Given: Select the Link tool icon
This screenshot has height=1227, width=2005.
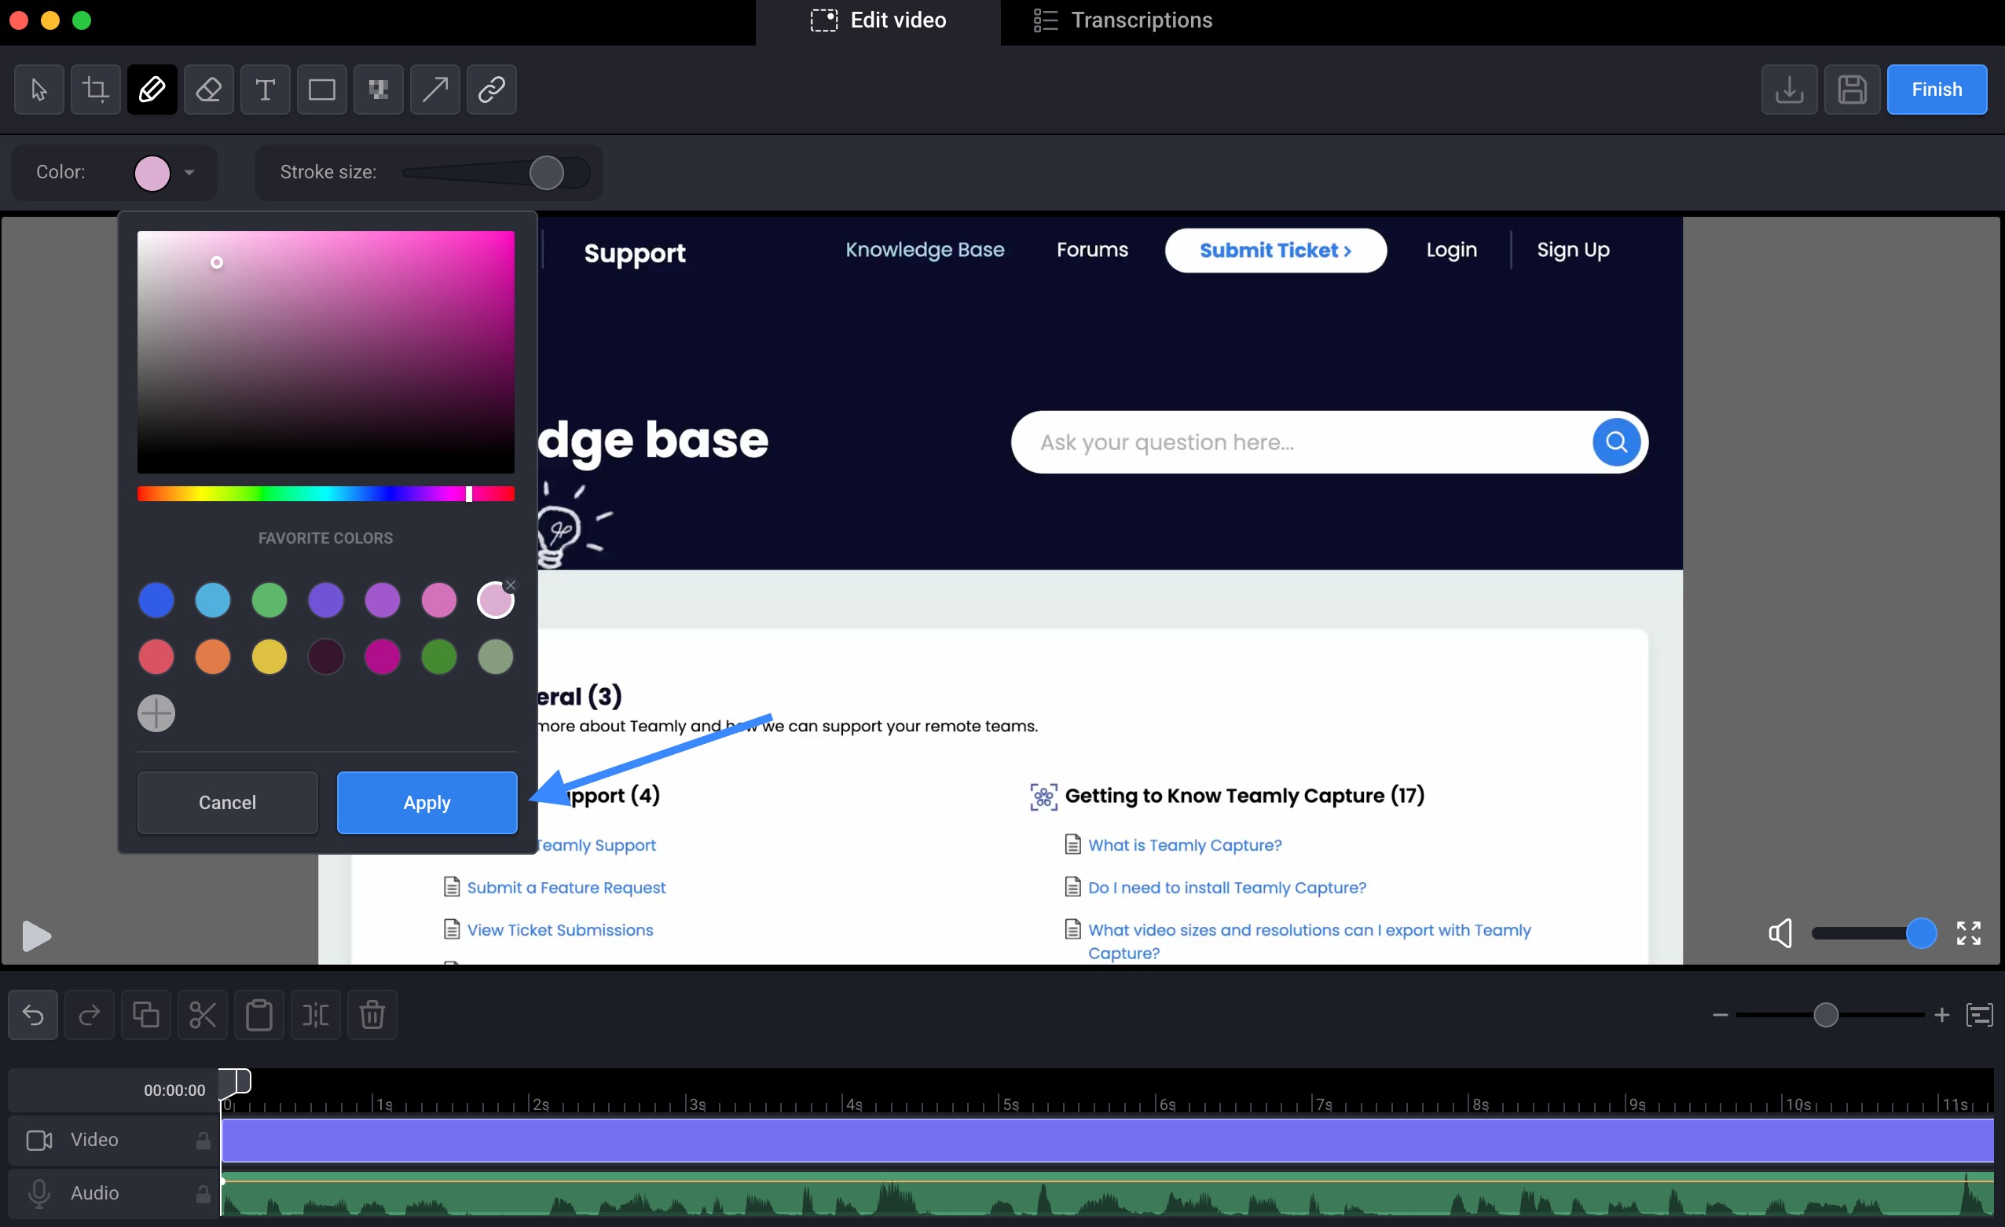Looking at the screenshot, I should click(491, 90).
